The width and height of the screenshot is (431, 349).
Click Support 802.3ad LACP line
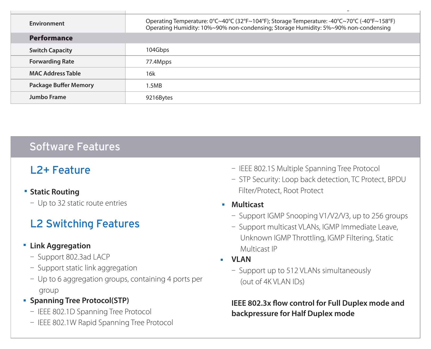(74, 257)
